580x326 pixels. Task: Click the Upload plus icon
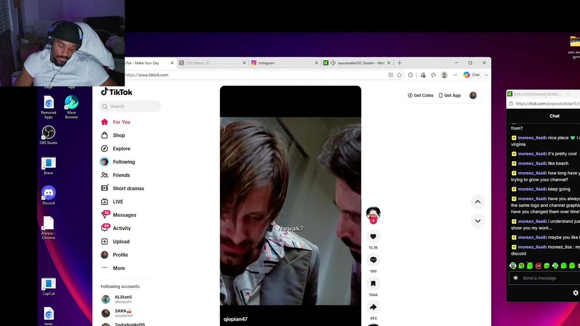click(x=105, y=241)
